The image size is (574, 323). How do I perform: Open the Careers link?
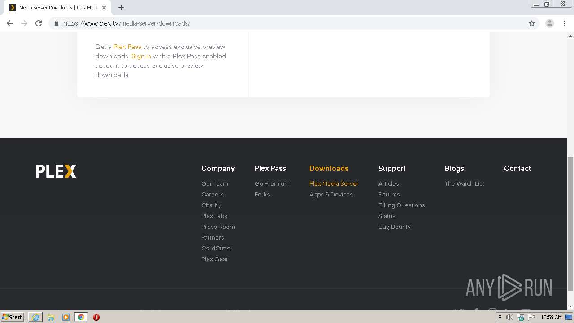(x=213, y=194)
